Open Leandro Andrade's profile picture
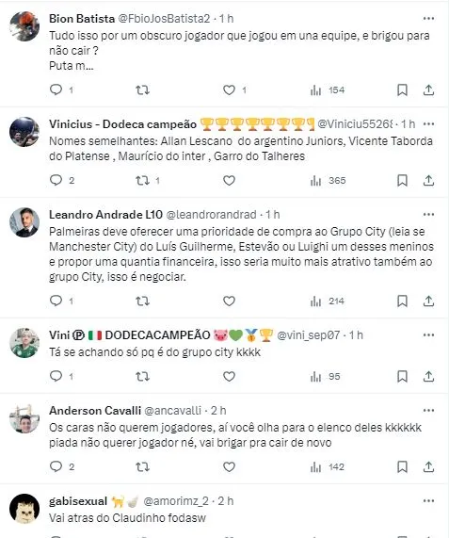Viewport: 449px width, 538px height. [24, 222]
